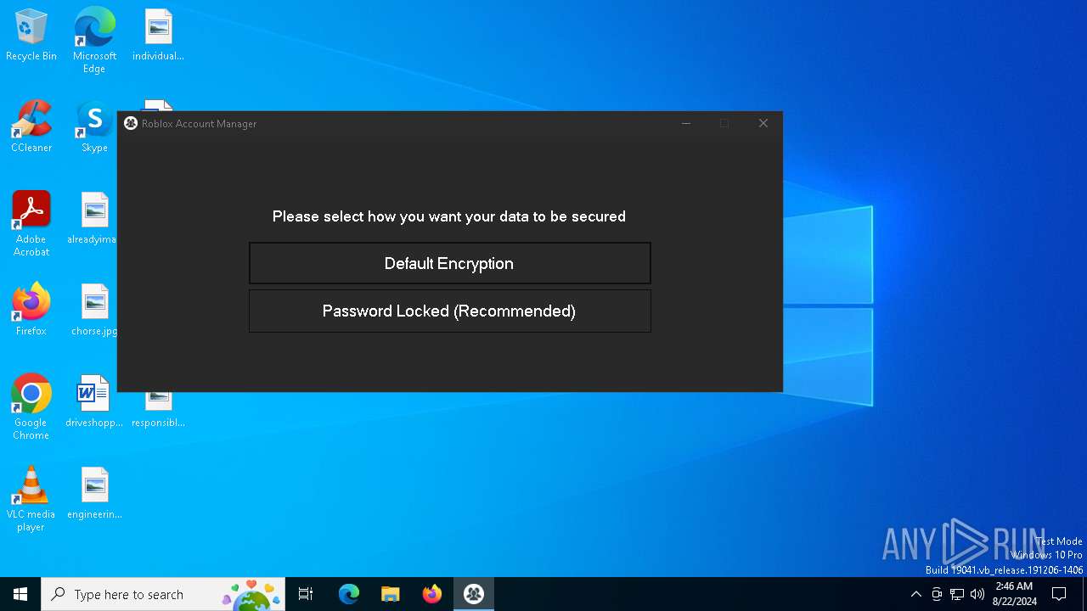Close the Roblox Account Manager window
The image size is (1087, 611).
click(x=763, y=123)
